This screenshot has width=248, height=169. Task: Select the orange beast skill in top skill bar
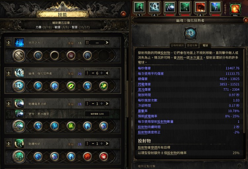[200, 7]
